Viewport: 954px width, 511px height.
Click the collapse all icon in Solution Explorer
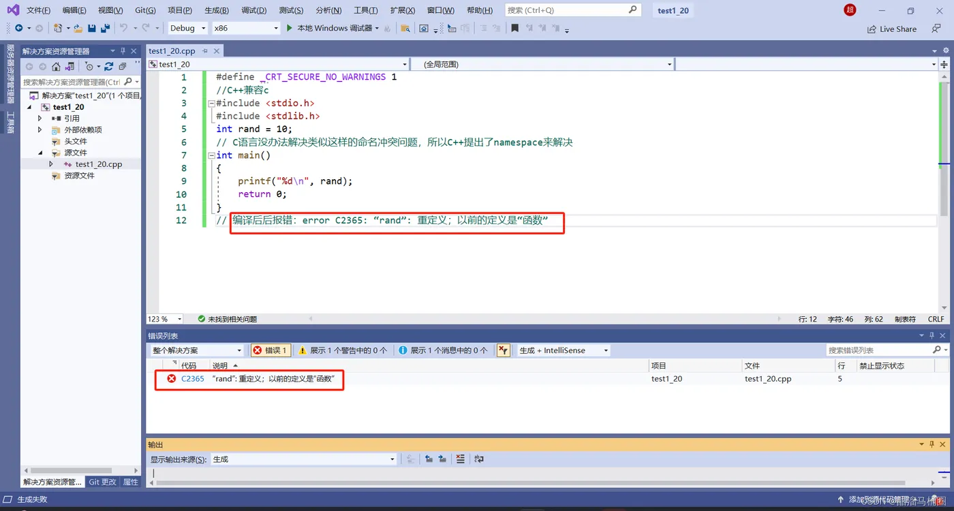pos(123,66)
